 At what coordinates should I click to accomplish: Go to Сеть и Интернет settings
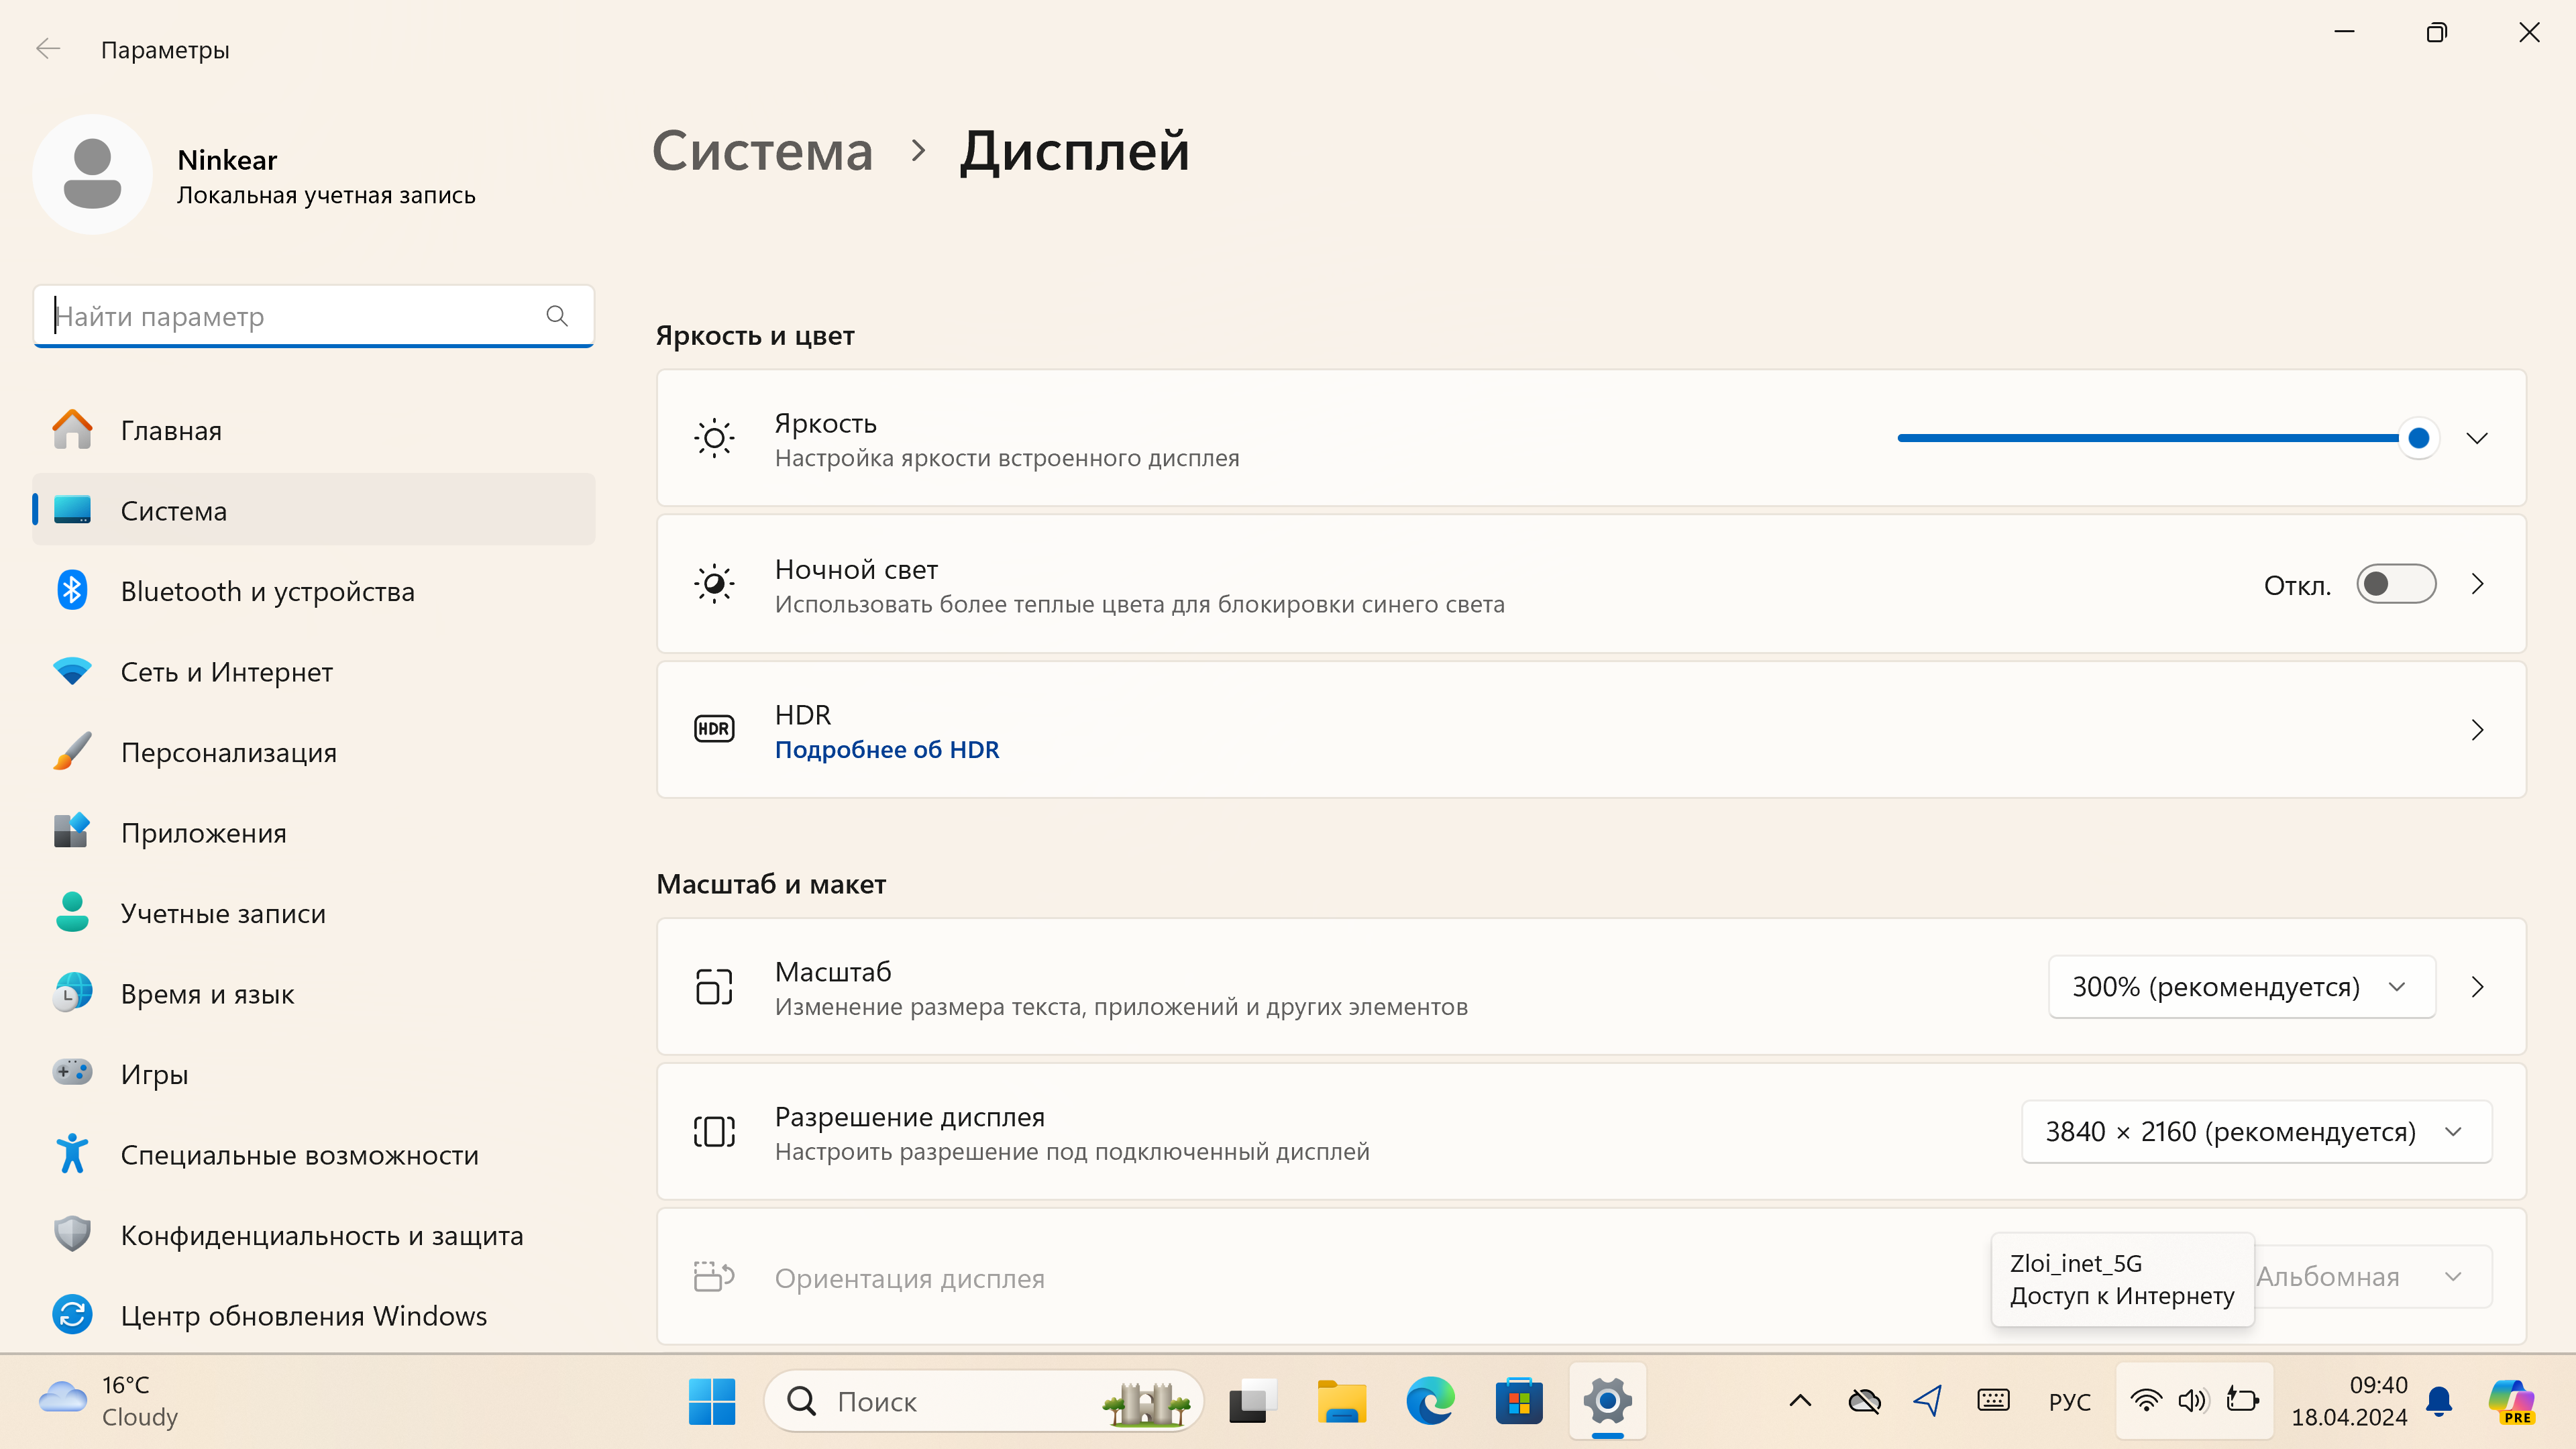click(226, 672)
